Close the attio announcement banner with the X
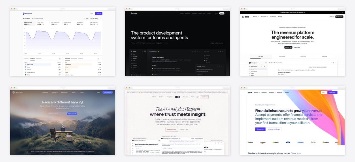 tap(342, 12)
